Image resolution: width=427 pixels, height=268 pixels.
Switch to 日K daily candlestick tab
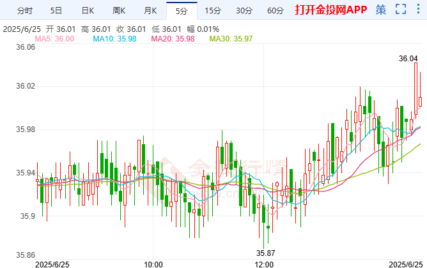point(88,10)
